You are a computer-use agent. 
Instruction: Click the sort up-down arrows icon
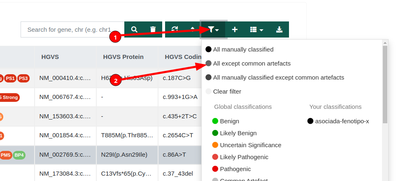[x=193, y=30]
